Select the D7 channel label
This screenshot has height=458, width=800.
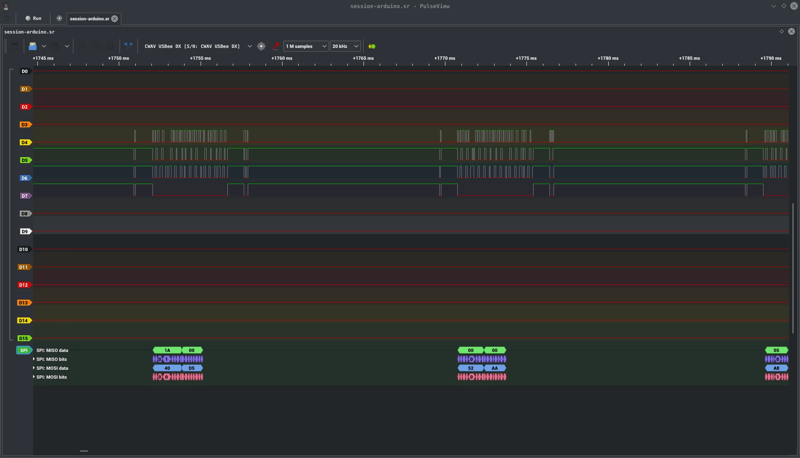point(25,196)
